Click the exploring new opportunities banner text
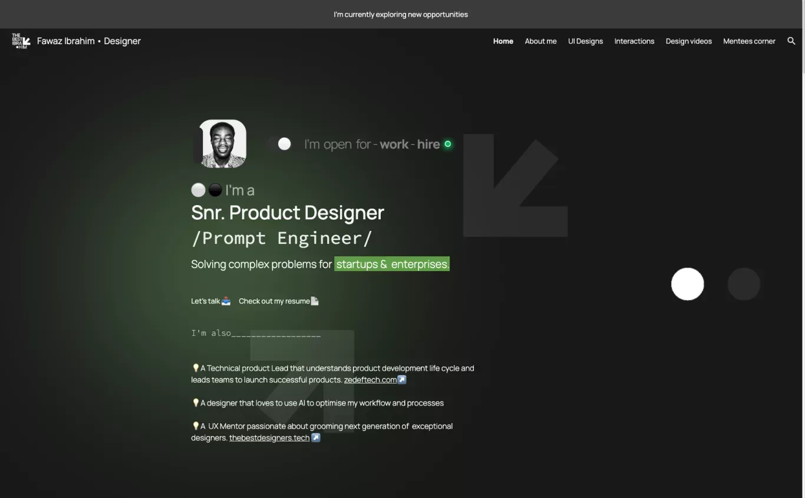The image size is (805, 498). pos(401,14)
